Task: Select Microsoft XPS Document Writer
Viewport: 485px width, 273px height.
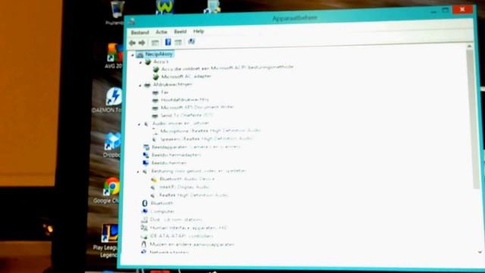Action: pyautogui.click(x=197, y=107)
